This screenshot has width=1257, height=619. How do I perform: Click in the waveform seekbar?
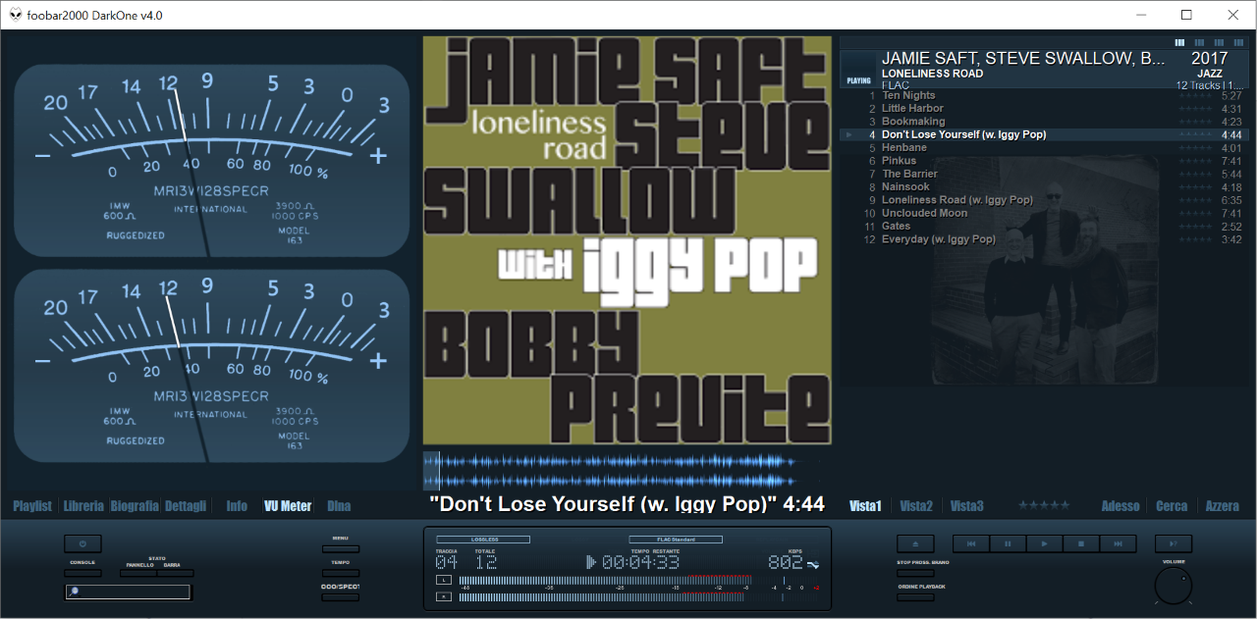[628, 470]
